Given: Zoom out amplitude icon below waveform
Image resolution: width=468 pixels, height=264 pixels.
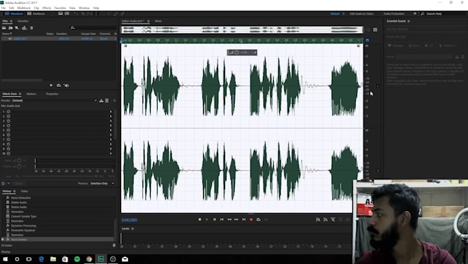Looking at the screenshot, I should [326, 219].
